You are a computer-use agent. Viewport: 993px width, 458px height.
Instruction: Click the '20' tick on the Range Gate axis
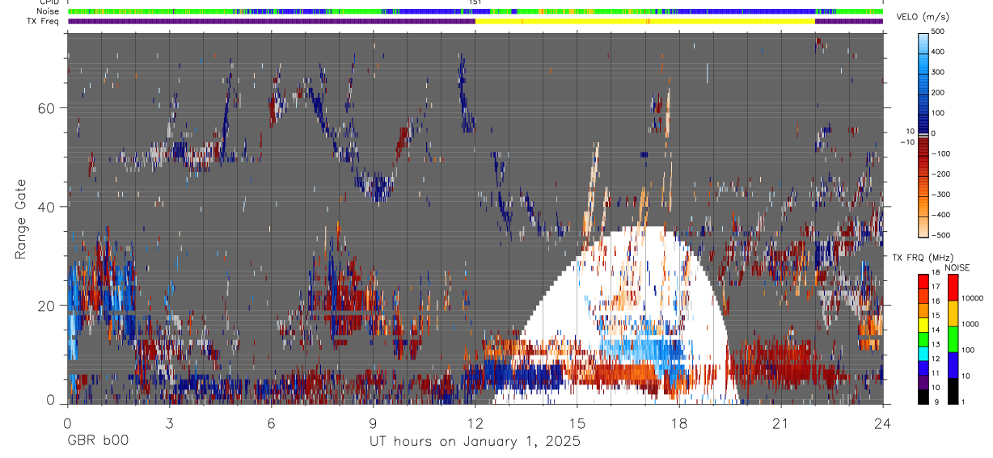tap(46, 305)
